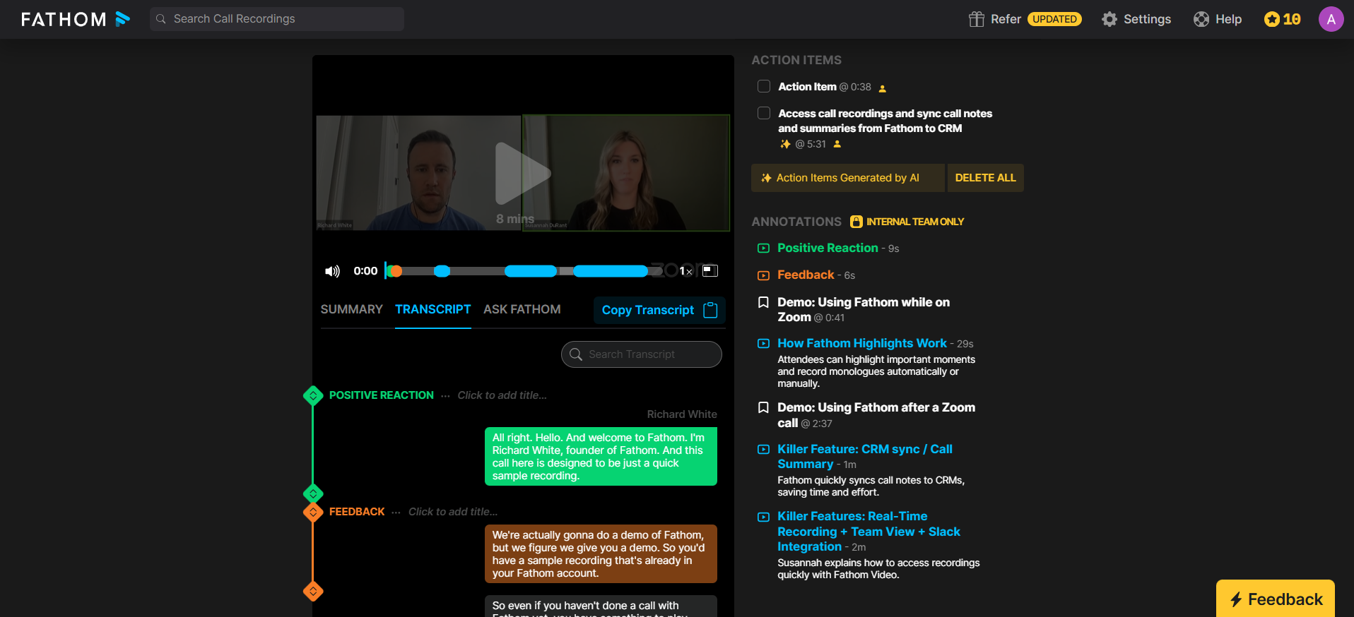This screenshot has height=617, width=1354.
Task: Click 'Action Items Generated by AI' button
Action: [x=847, y=178]
